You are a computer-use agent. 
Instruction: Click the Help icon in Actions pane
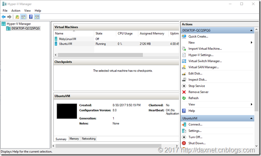184,111
